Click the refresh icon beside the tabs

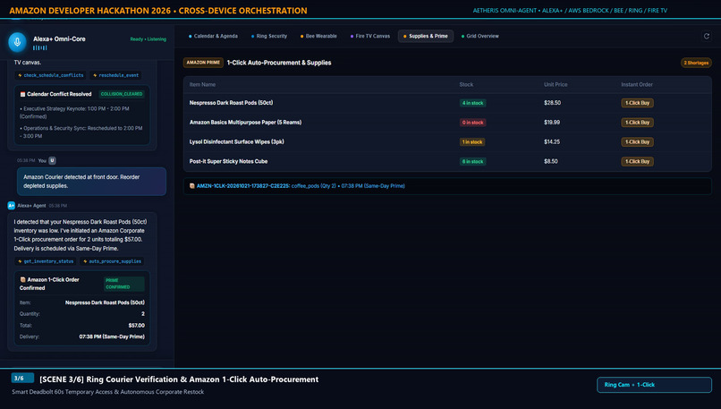tap(707, 36)
